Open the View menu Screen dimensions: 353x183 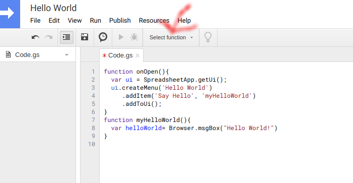pos(75,21)
